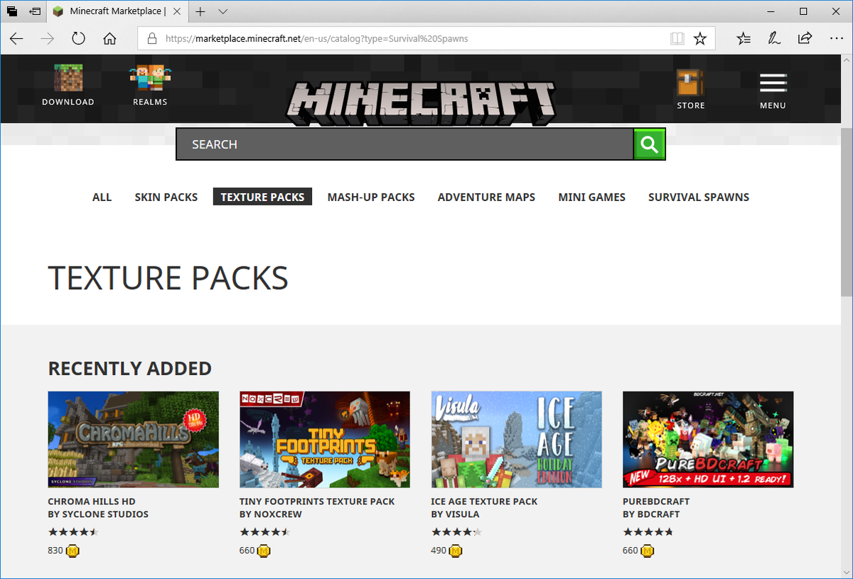Click the PureBDcraft star rating
Image resolution: width=853 pixels, height=579 pixels.
[648, 531]
